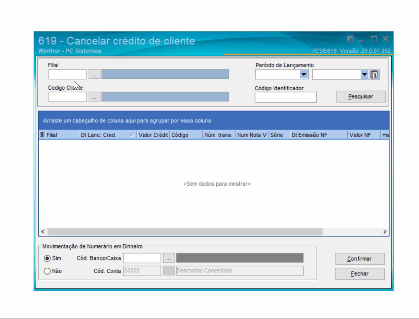Click the Pesquisar button
The image size is (419, 319).
pos(361,97)
